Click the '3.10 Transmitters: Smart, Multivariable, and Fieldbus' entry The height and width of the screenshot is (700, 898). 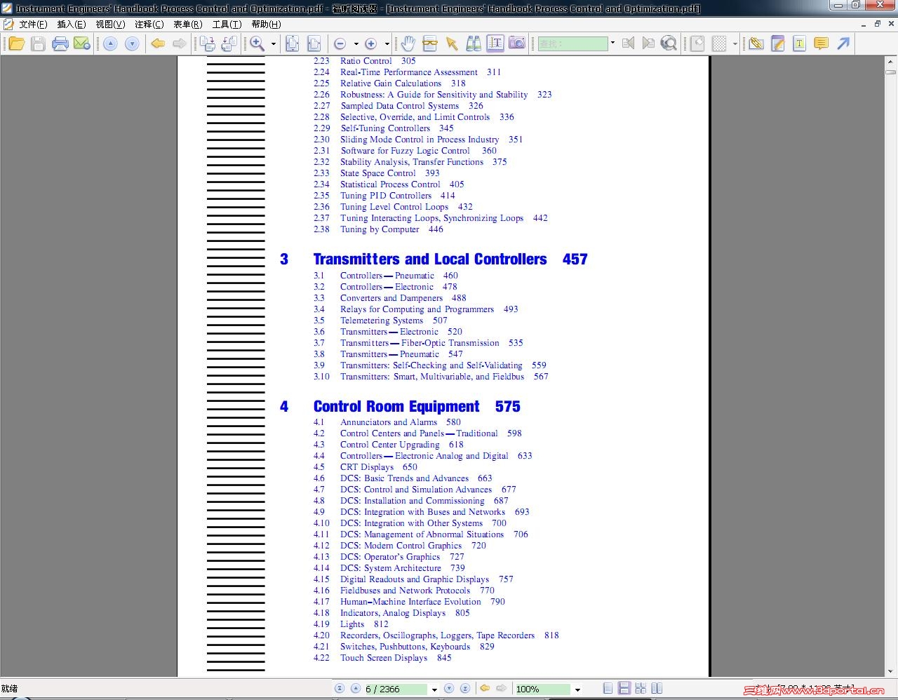click(431, 377)
